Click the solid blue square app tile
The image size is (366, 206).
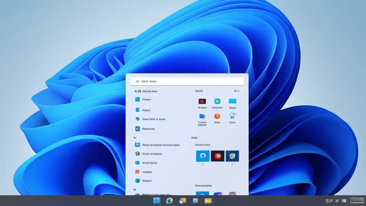(x=232, y=100)
